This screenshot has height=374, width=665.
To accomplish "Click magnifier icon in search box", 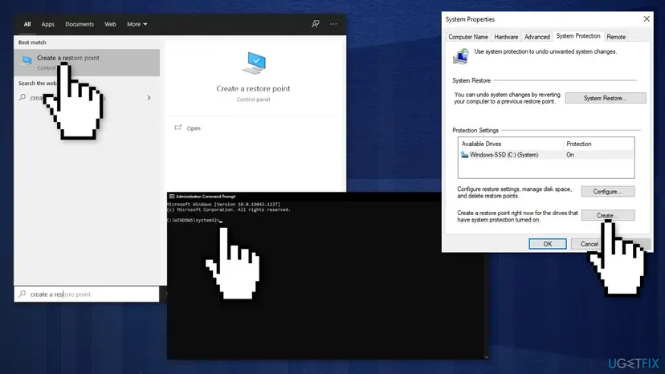I will coord(22,294).
